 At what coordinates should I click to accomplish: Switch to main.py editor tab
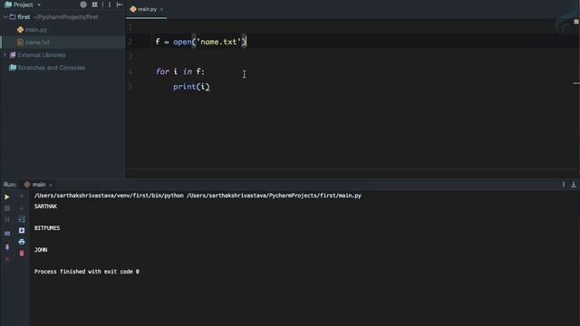(x=147, y=9)
